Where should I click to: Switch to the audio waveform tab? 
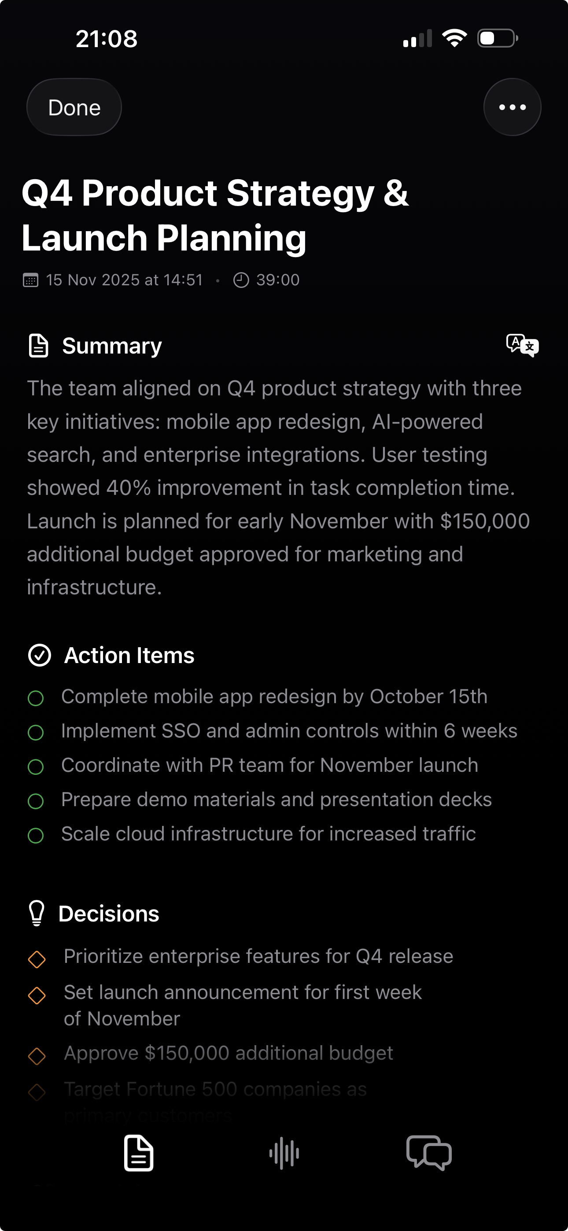click(x=284, y=1153)
